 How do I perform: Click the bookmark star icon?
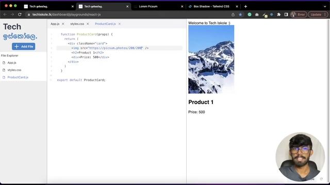point(240,14)
